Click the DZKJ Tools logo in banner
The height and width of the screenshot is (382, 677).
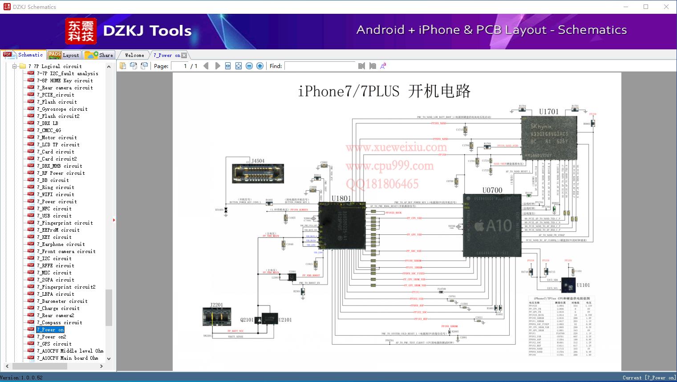[129, 31]
